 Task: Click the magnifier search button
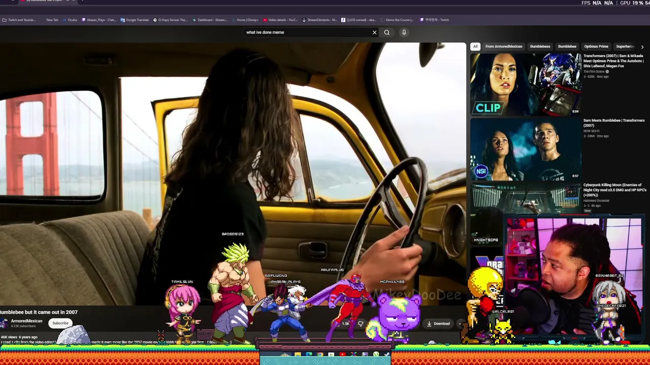click(387, 32)
